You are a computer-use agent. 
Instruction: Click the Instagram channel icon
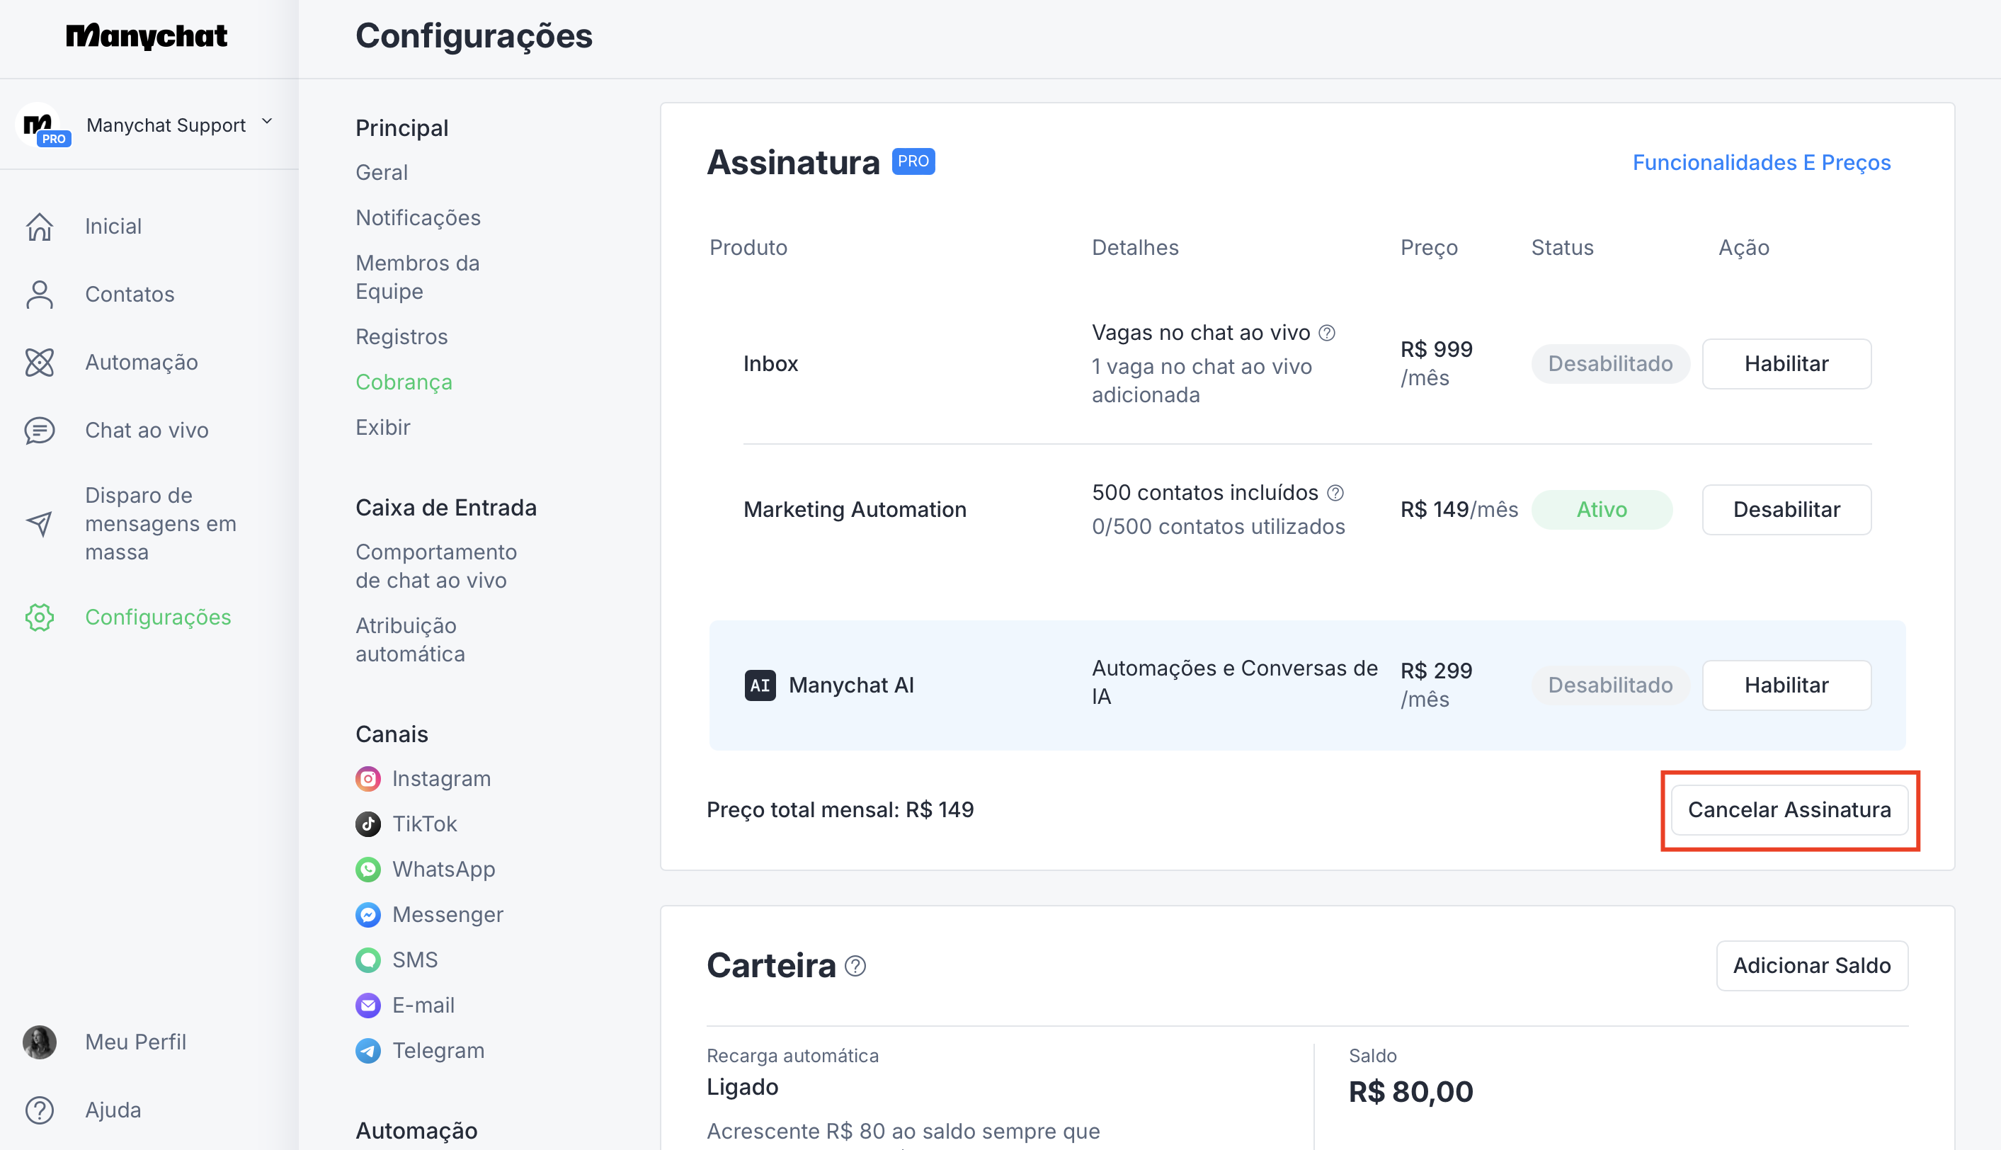coord(368,779)
